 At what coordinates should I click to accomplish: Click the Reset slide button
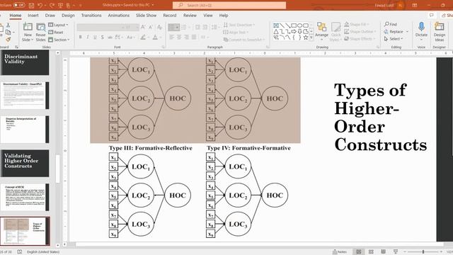[x=56, y=32]
